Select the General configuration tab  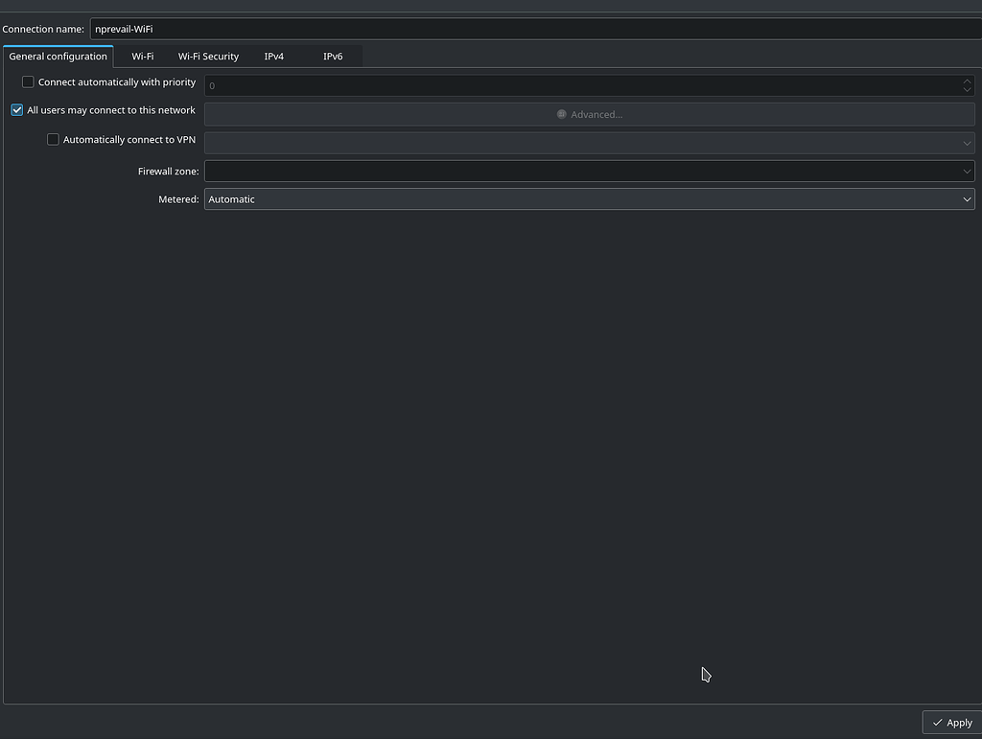pyautogui.click(x=58, y=56)
